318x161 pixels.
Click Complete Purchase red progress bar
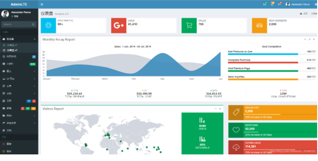click(x=272, y=62)
